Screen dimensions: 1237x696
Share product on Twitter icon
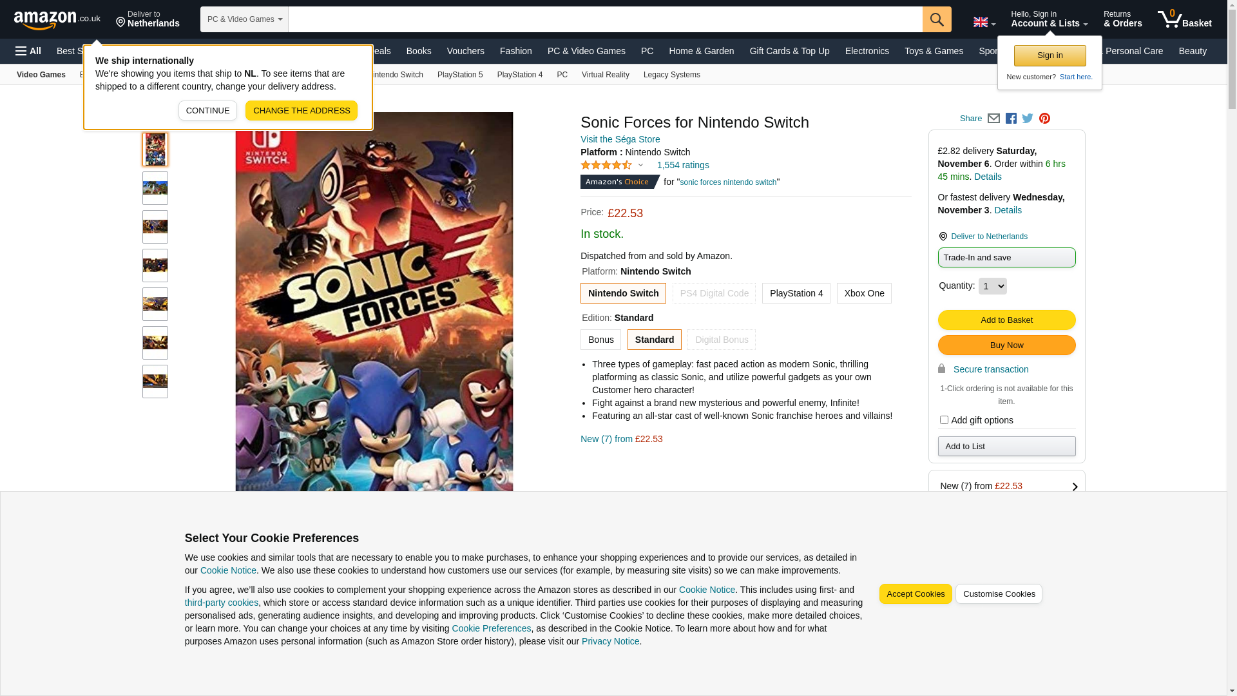1028,119
